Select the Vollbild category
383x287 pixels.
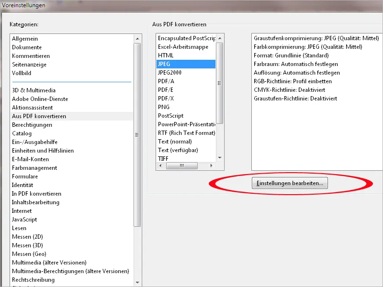pos(22,73)
